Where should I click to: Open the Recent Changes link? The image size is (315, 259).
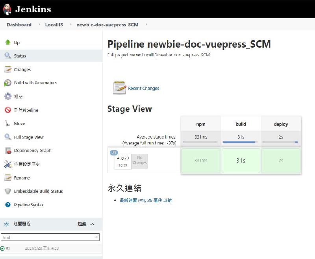(x=143, y=89)
